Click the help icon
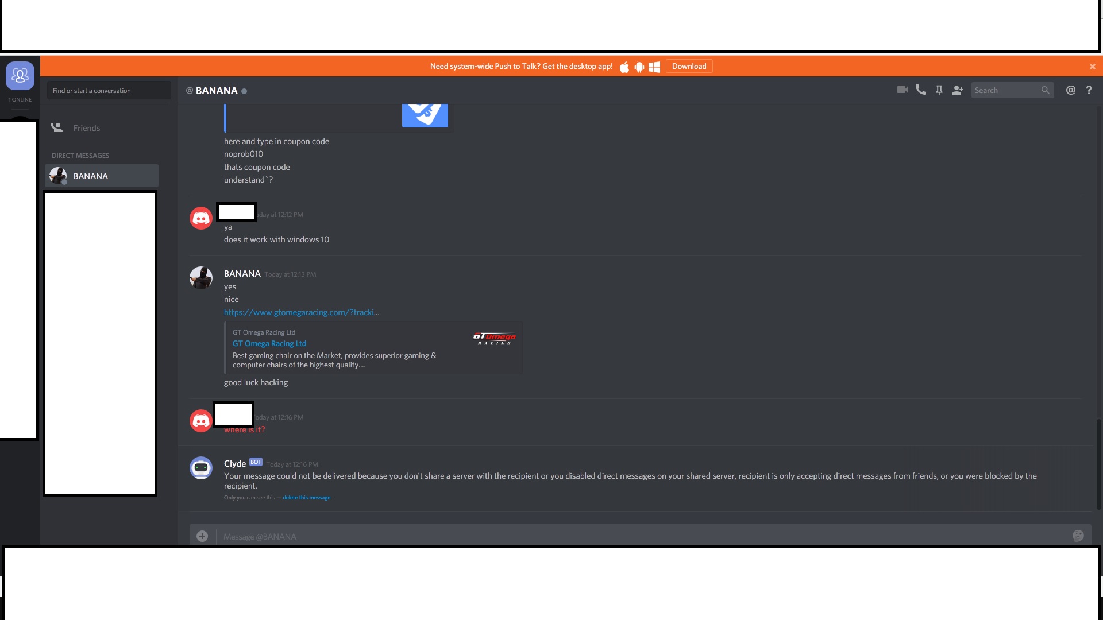This screenshot has width=1103, height=620. 1088,90
